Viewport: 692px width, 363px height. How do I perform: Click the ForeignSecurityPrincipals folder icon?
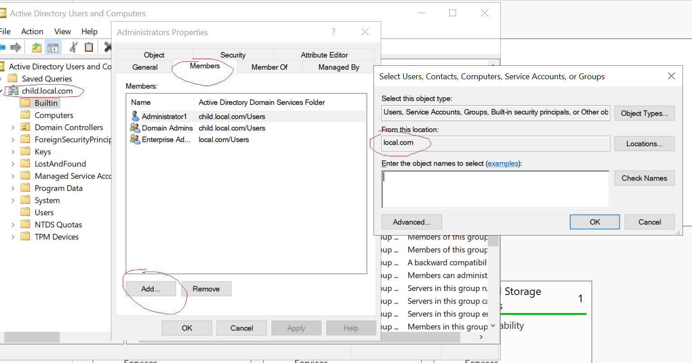(26, 139)
